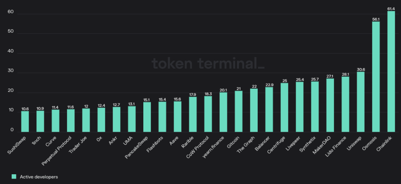Click The Graph bar at 22
The width and height of the screenshot is (401, 184).
(254, 110)
